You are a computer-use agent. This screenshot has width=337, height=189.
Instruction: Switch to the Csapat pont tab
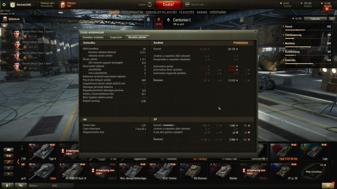pyautogui.click(x=116, y=37)
